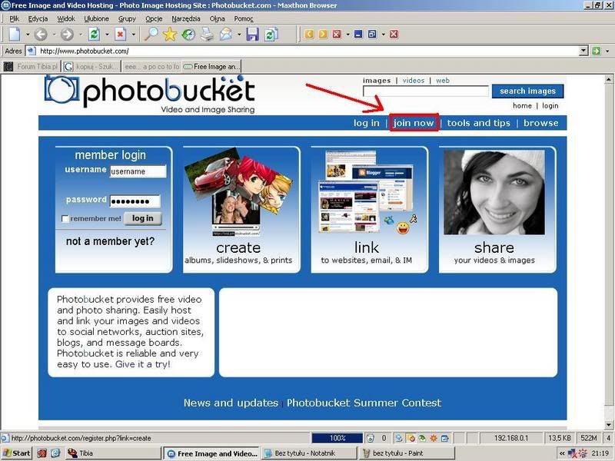Click the 'search images' button
Image resolution: width=615 pixels, height=461 pixels.
(x=527, y=91)
